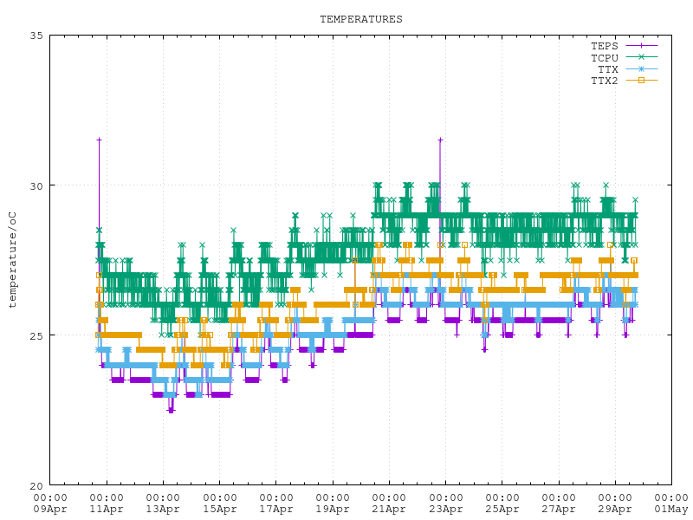Click the TEMPERATURES chart title

click(360, 19)
